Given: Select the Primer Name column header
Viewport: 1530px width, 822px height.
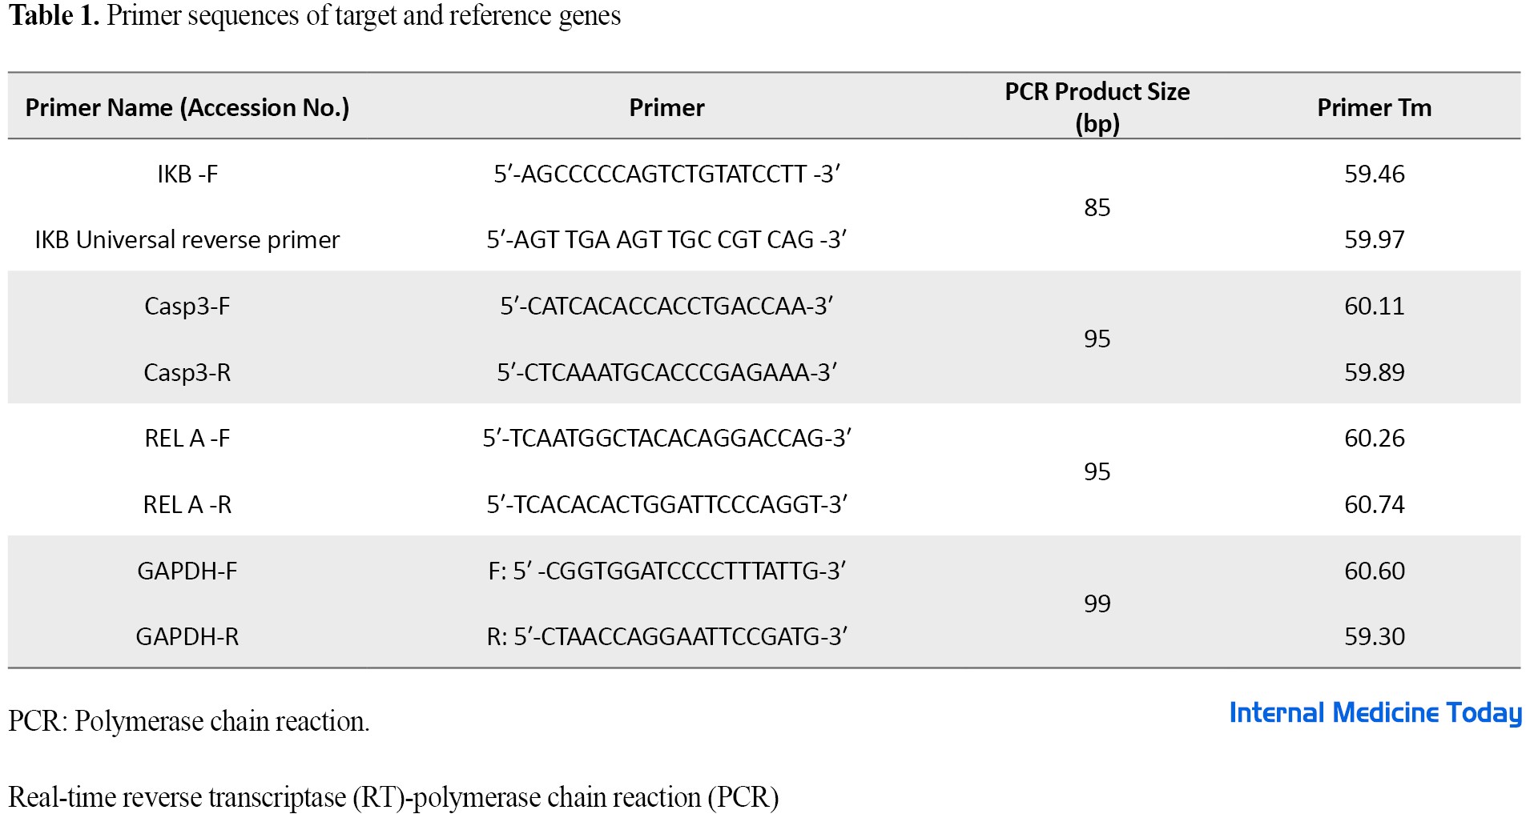Looking at the screenshot, I should pos(187,107).
